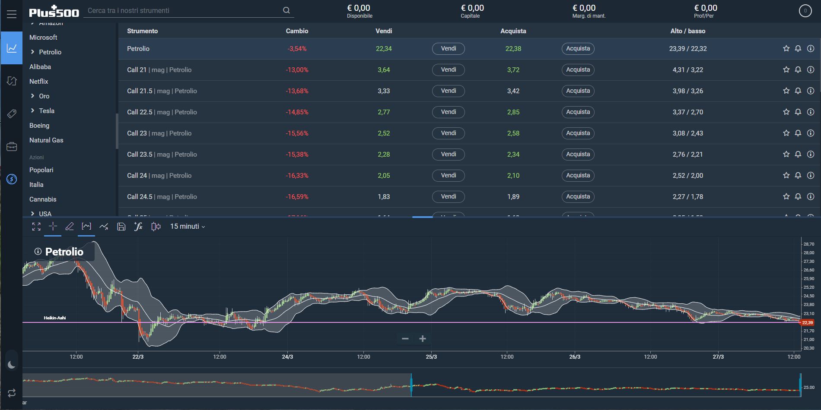Open info details for Petrolio row
Screen dimensions: 821x410
coord(811,48)
